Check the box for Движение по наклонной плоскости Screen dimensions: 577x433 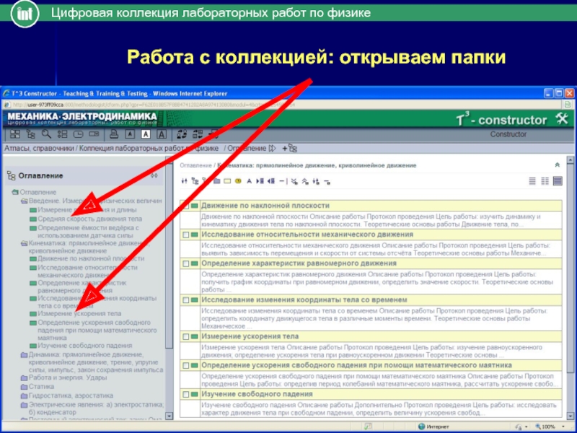[186, 206]
